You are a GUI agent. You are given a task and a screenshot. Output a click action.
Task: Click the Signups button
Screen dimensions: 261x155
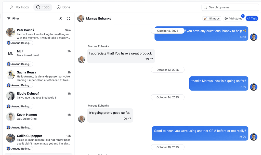click(212, 18)
